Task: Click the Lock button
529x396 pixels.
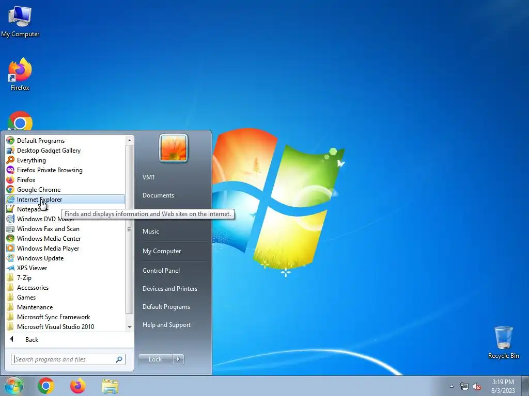Action: (155, 359)
